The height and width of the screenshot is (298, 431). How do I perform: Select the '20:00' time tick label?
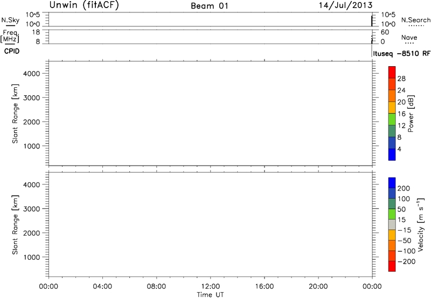(x=318, y=287)
